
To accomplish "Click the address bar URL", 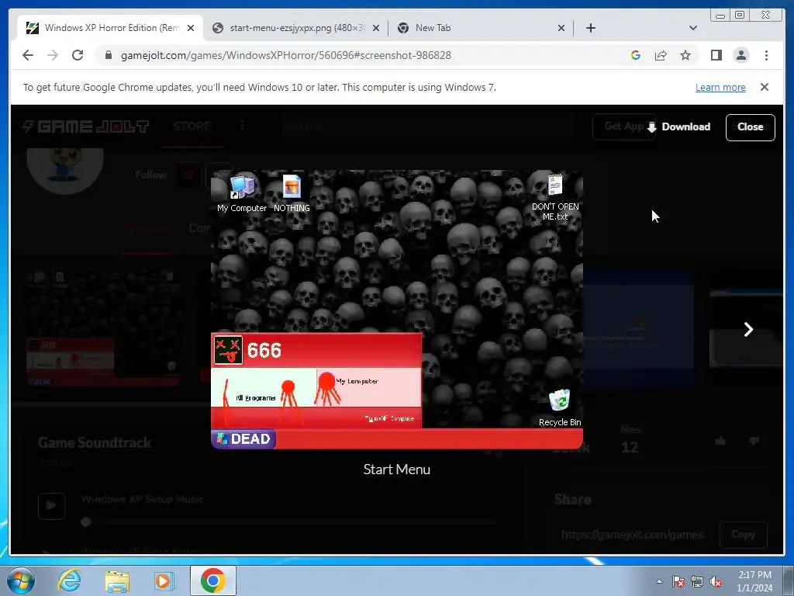I will (x=285, y=55).
